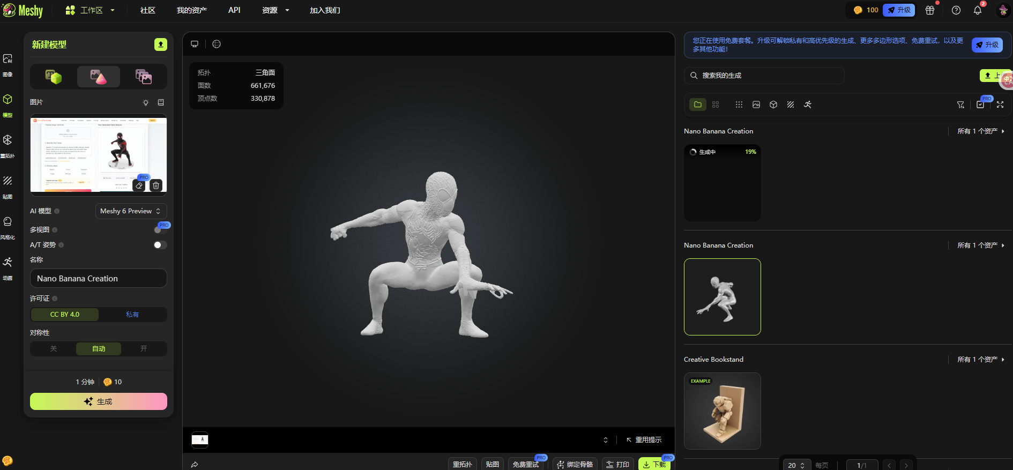Open the 重拓扑 (Remesh) tool in sidebar
Screen dimensions: 1013x470
click(8, 145)
